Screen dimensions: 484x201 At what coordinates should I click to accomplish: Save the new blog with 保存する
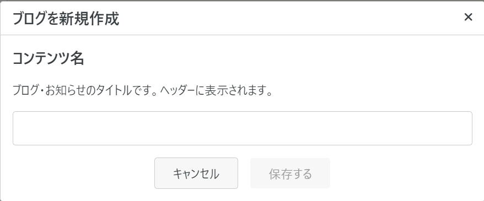coord(290,173)
